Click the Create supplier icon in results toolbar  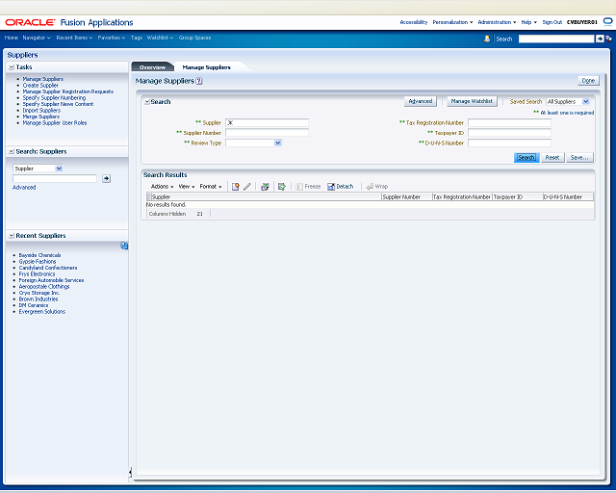[x=235, y=187]
